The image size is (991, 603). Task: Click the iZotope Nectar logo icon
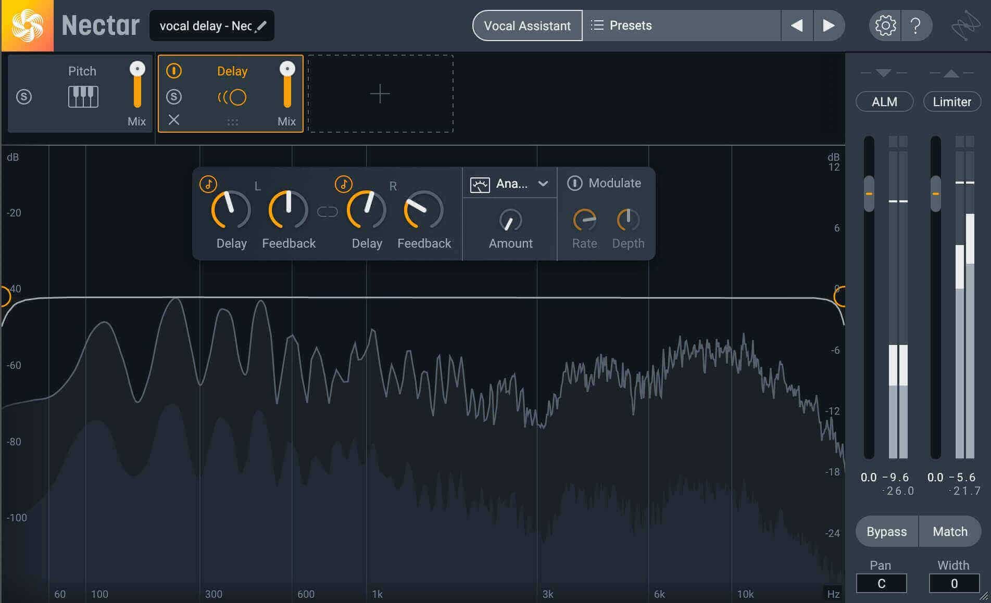pos(27,25)
